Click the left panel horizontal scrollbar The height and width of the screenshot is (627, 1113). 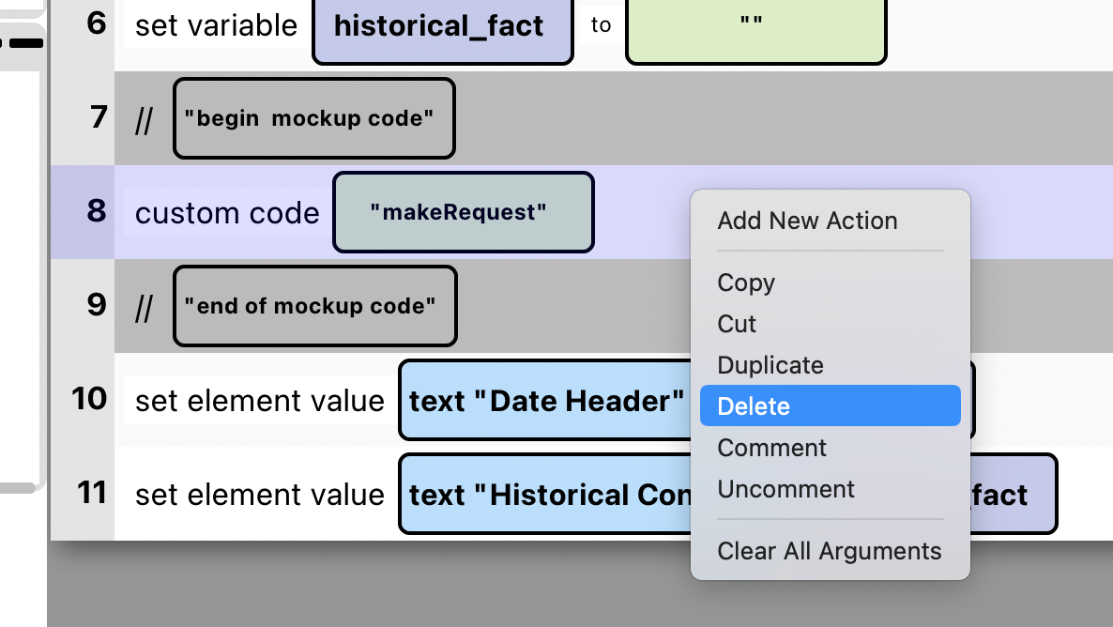[18, 488]
